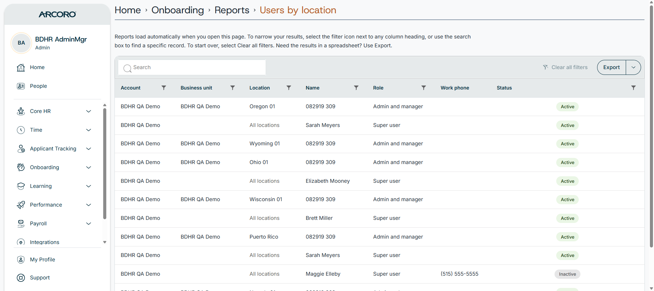Image resolution: width=654 pixels, height=291 pixels.
Task: Click Clear all filters
Action: pyautogui.click(x=565, y=67)
